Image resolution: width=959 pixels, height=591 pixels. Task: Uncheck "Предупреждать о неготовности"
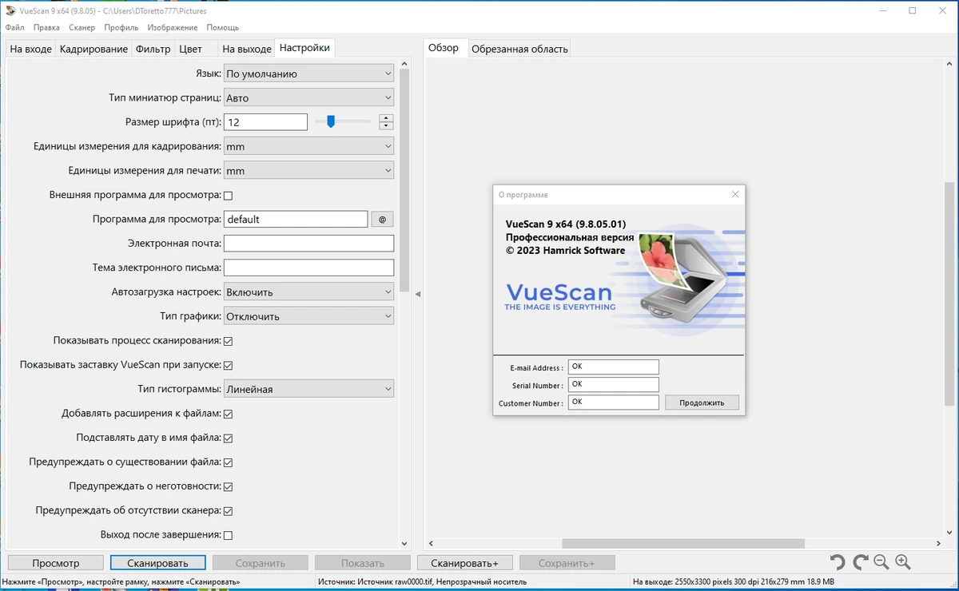228,486
